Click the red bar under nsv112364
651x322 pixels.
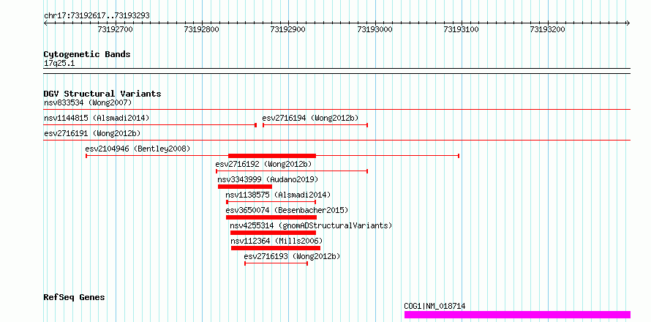click(x=276, y=248)
